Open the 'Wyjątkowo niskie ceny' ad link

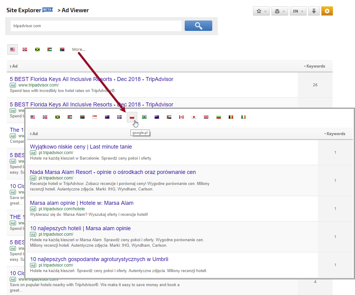[x=81, y=147]
